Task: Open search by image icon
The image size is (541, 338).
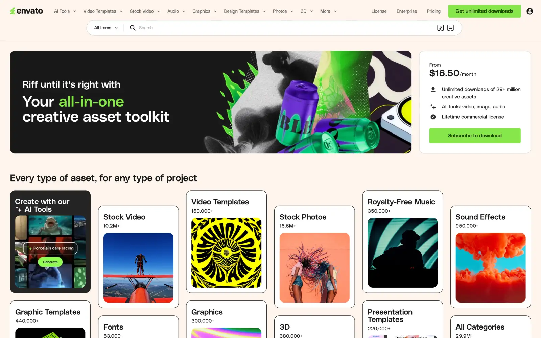Action: click(450, 28)
